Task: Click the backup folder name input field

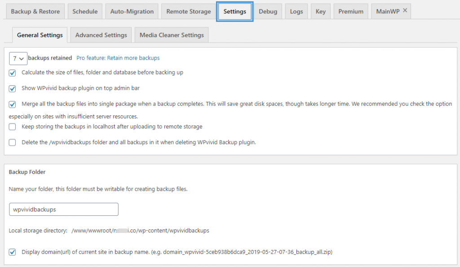Action: 63,209
